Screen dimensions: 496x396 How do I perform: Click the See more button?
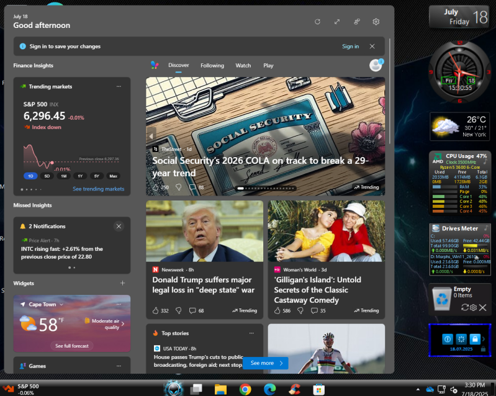266,363
